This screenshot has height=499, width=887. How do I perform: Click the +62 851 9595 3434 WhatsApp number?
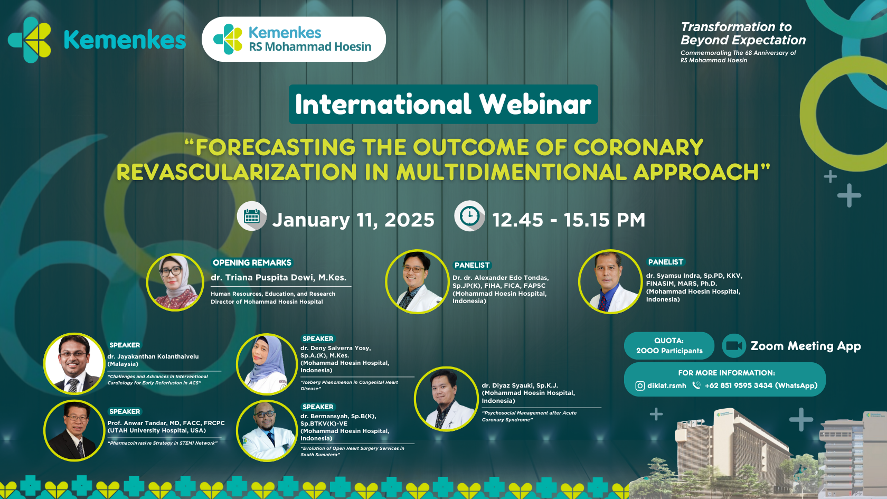point(761,386)
